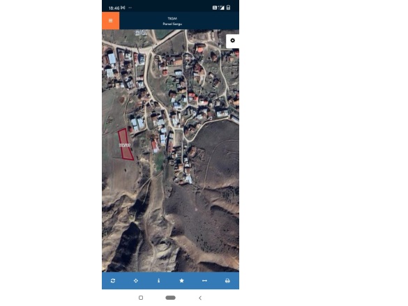Tap the SIM card status icon
This screenshot has width=408, height=306.
pos(215,8)
